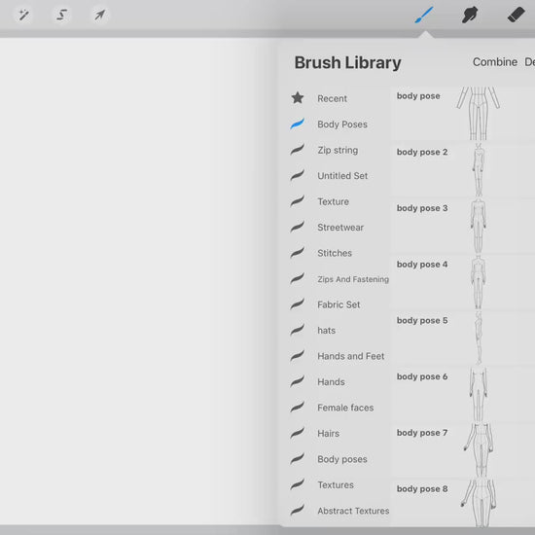Click the Textures set brush icon
The height and width of the screenshot is (535, 535).
tap(298, 484)
